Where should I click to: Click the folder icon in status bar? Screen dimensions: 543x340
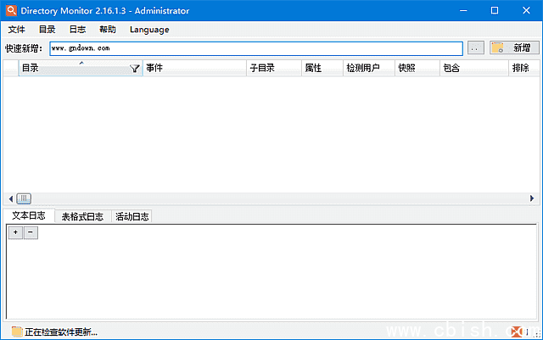[17, 332]
